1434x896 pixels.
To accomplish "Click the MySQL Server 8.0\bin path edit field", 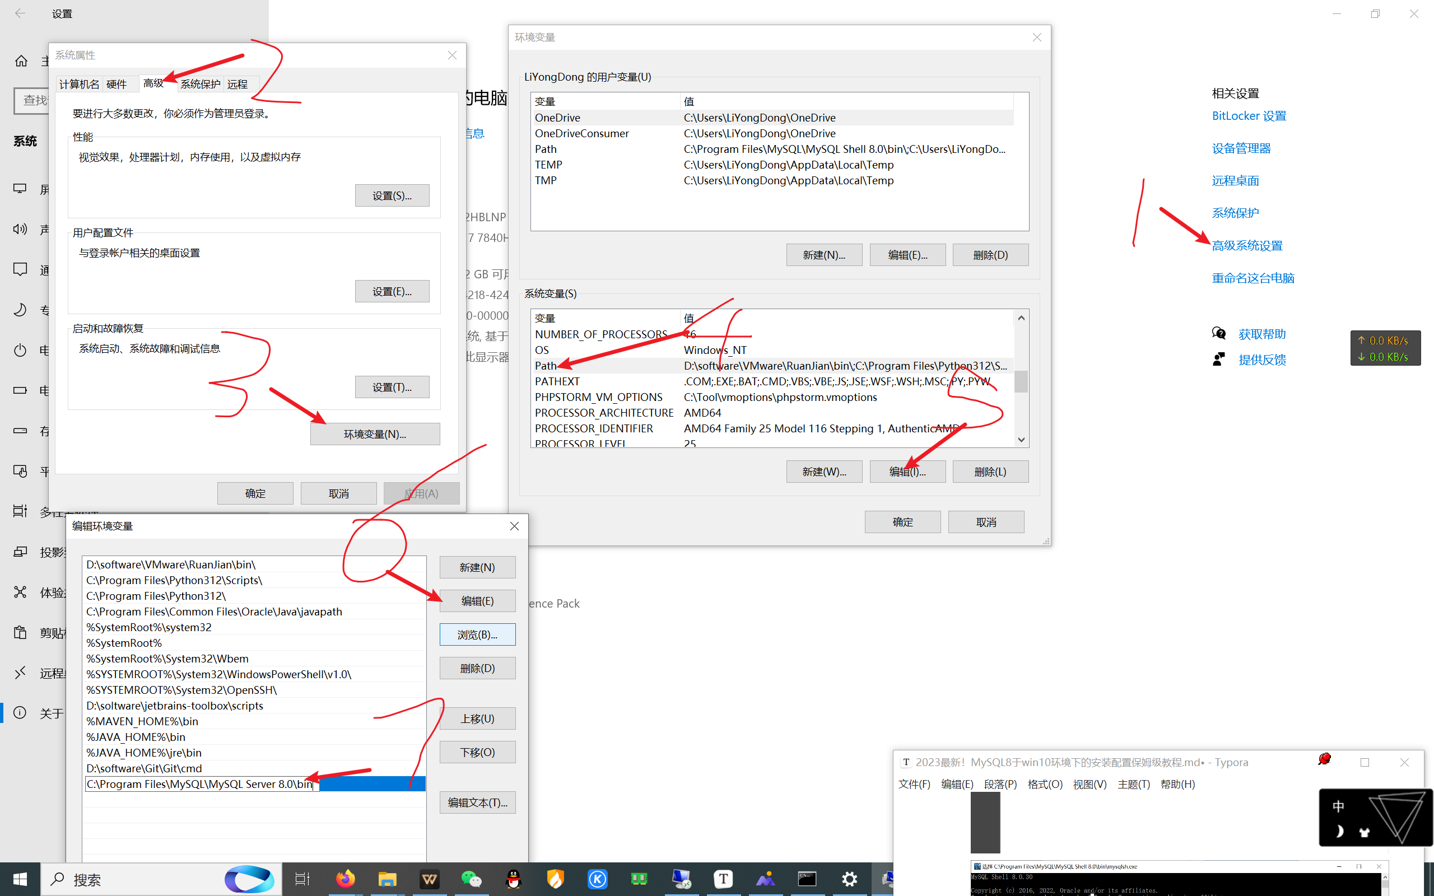I will point(202,783).
